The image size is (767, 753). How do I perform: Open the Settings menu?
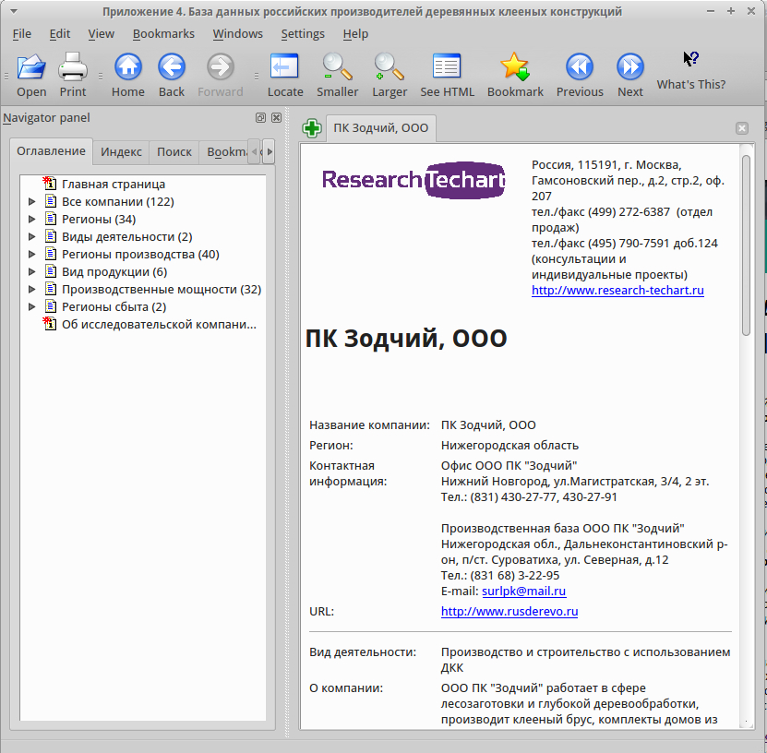[303, 34]
